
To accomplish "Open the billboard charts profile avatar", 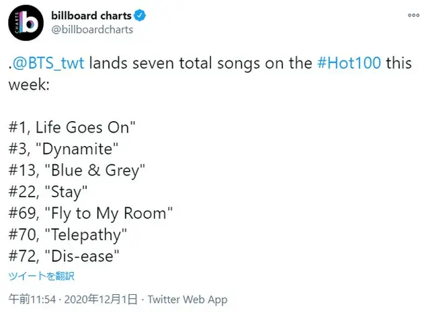I will [x=26, y=23].
